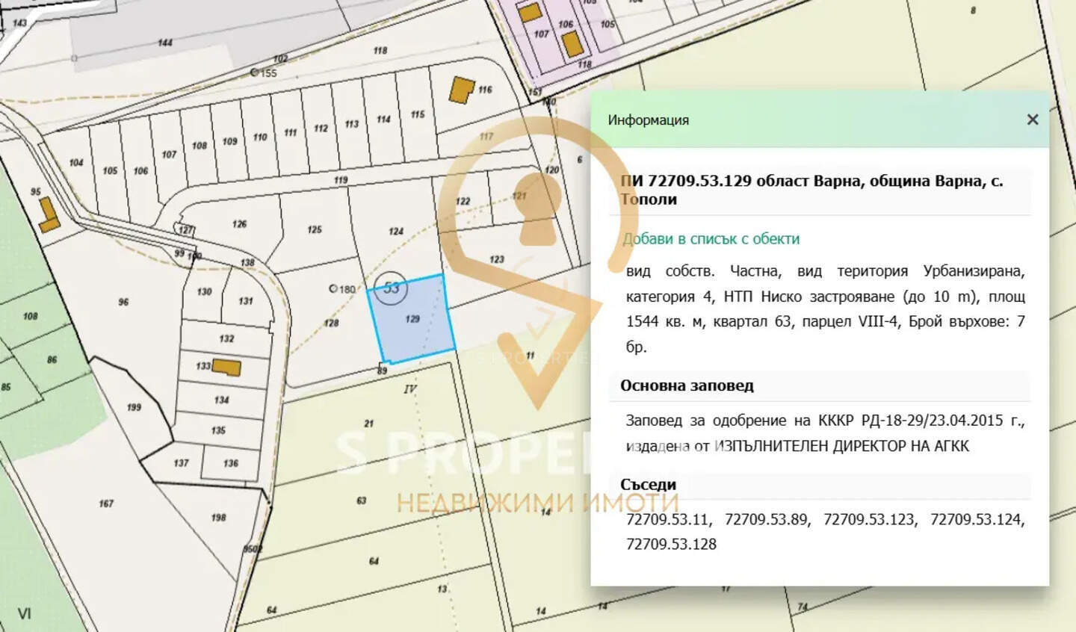Click the orange building on parcel 116
The height and width of the screenshot is (632, 1076).
[461, 90]
